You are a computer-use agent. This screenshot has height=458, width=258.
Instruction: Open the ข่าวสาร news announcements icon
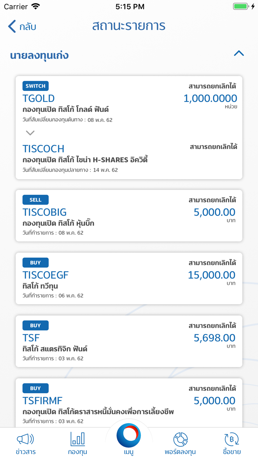(x=25, y=440)
